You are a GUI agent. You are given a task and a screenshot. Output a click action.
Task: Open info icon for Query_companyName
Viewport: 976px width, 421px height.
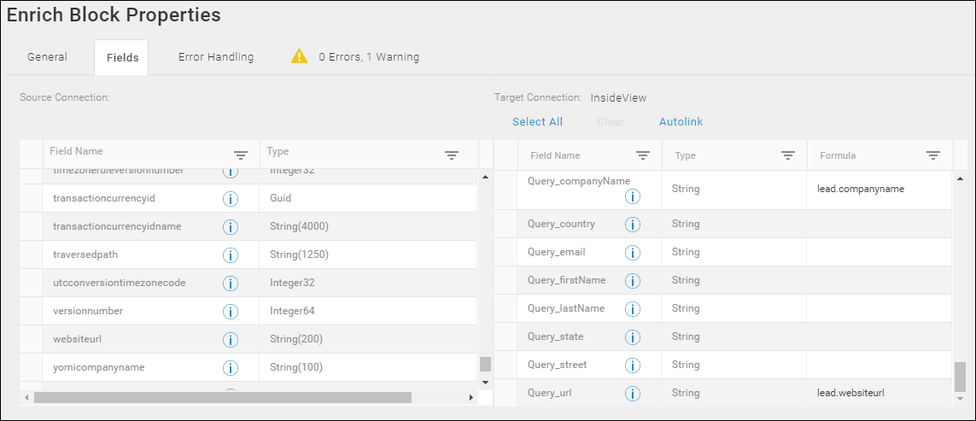coord(633,196)
